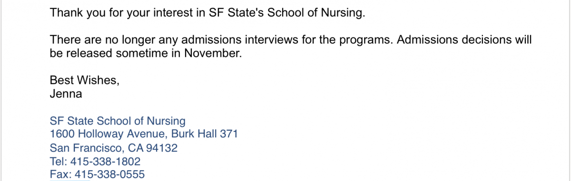Click the zip code 94132
The width and height of the screenshot is (571, 181).
click(162, 148)
